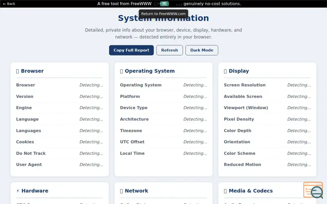This screenshot has height=204, width=327.
Task: Select the Cookies row label
Action: pyautogui.click(x=25, y=142)
